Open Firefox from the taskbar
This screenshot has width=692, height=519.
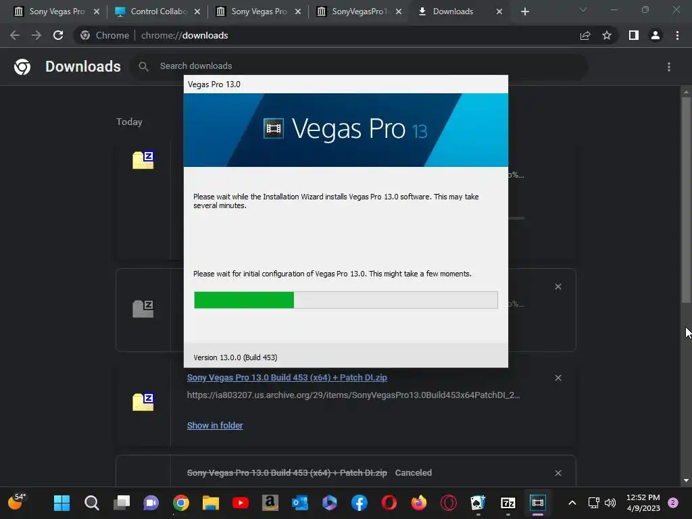pyautogui.click(x=419, y=503)
